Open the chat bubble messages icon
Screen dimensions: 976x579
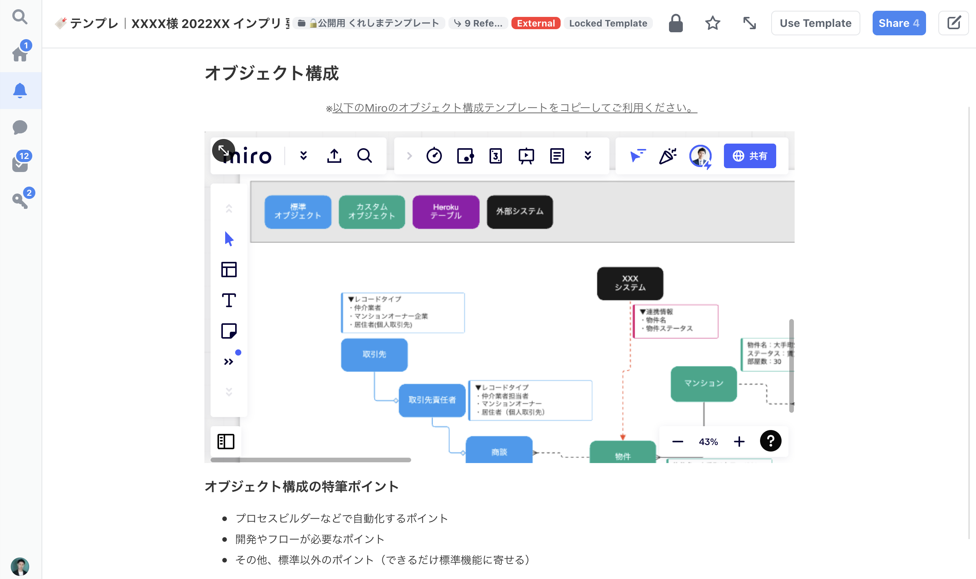[20, 127]
